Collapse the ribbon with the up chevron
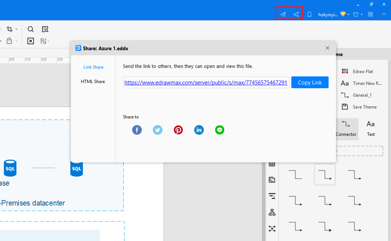This screenshot has height=241, width=391. click(x=384, y=14)
